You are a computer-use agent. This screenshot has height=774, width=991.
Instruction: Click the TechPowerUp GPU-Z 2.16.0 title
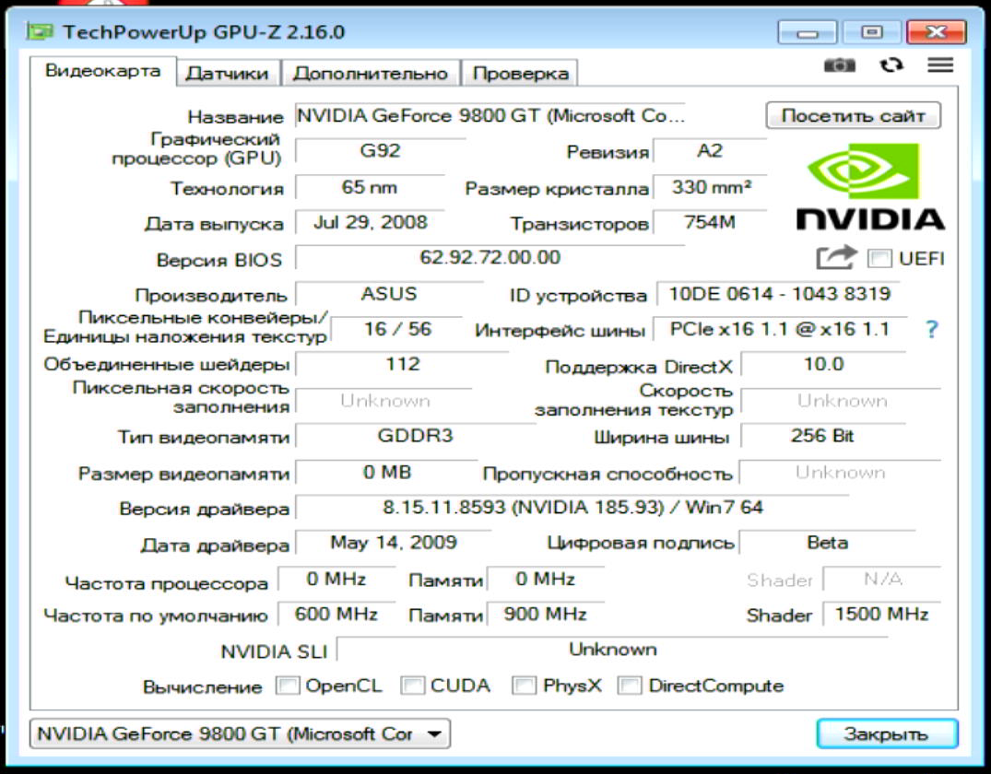click(x=204, y=31)
